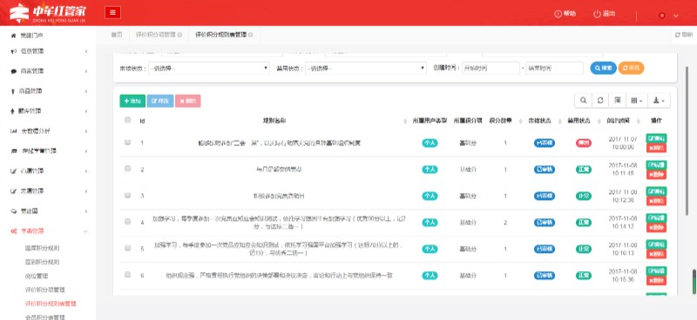Screen dimensions: 697x320
Task: Expand the 商品管理 sidebar chevron
Action: [85, 91]
